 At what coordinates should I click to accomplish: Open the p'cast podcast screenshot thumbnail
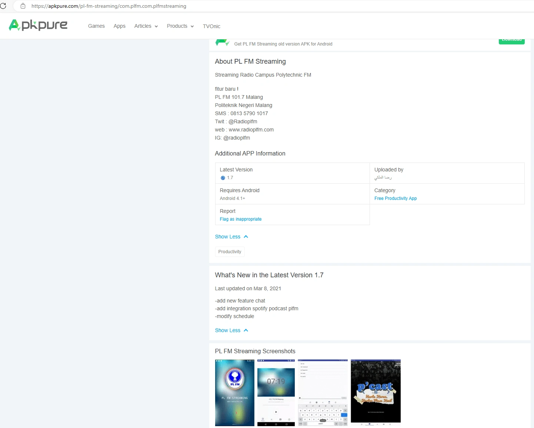376,393
